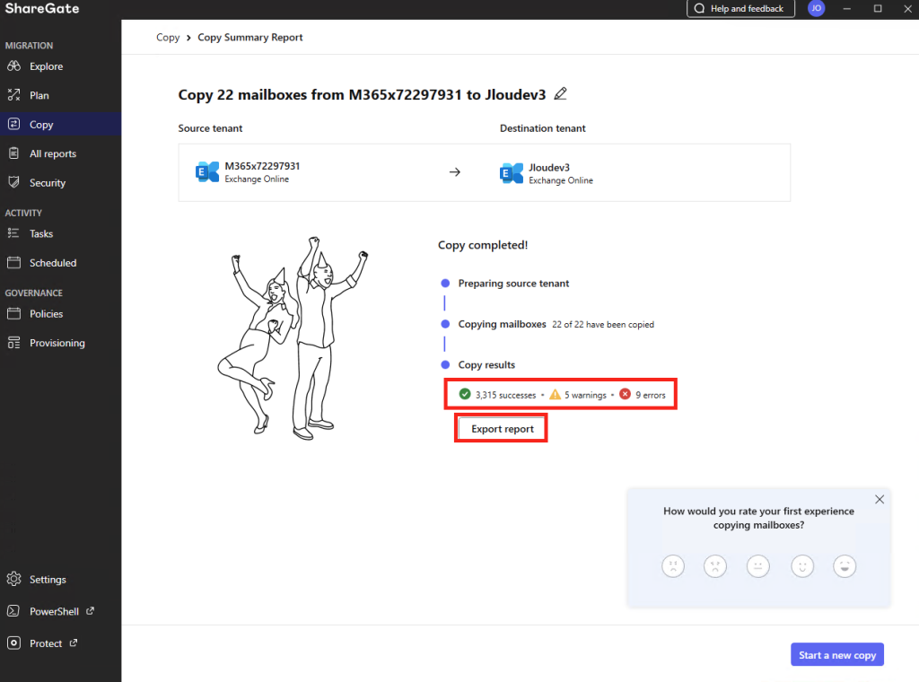Open Explore binoculars icon in sidebar
Viewport: 919px width, 682px height.
[x=14, y=66]
